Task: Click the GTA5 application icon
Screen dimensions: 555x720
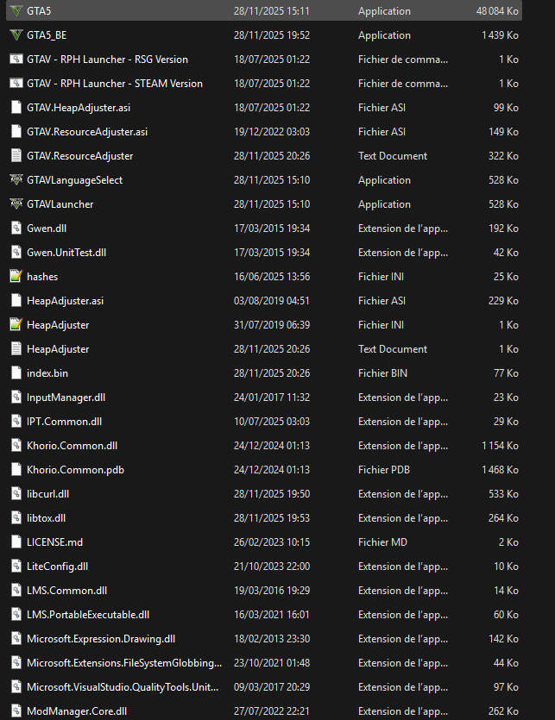Action: click(16, 11)
